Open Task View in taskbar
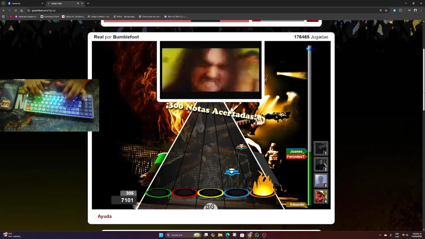This screenshot has height=239, width=425. point(206,235)
